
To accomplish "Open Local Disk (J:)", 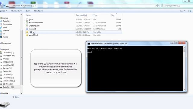I will 8,74.
